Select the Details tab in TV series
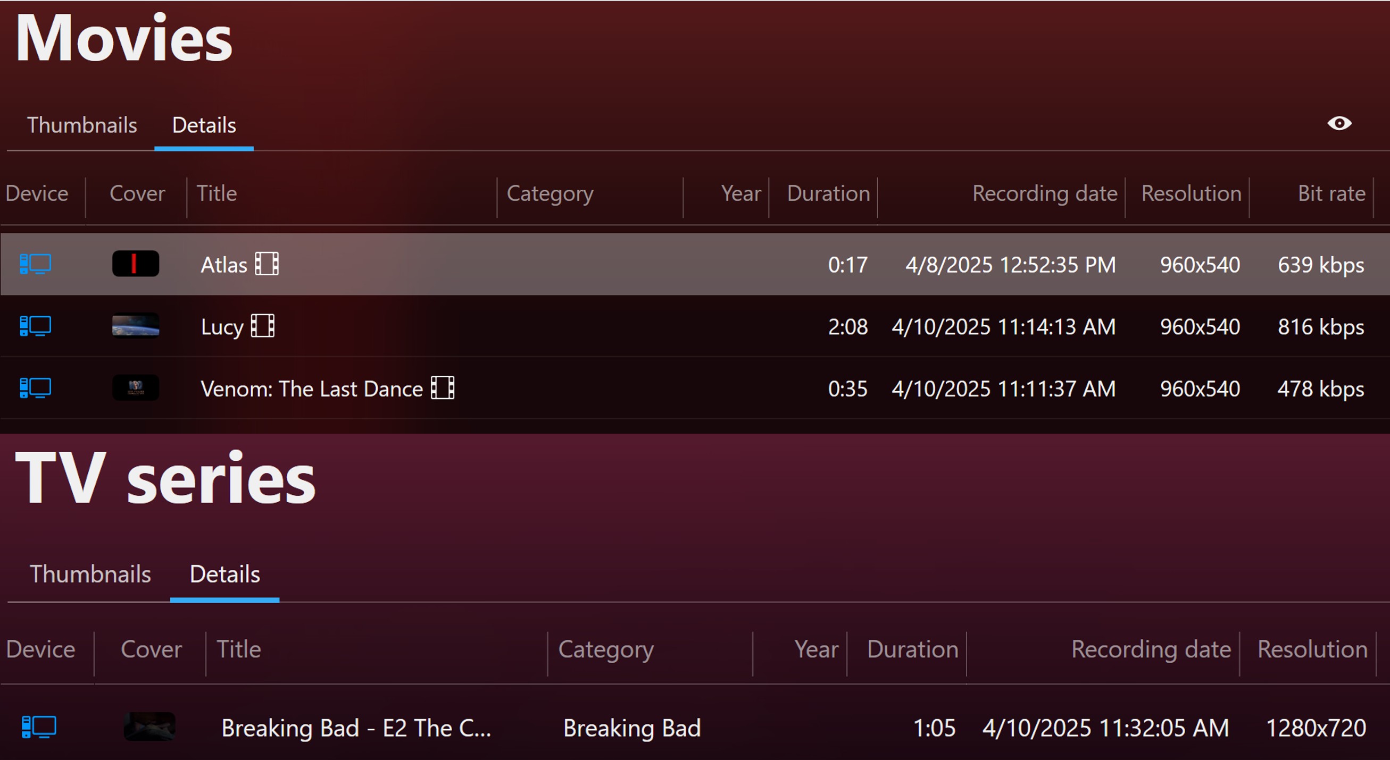Image resolution: width=1390 pixels, height=760 pixels. (x=225, y=574)
